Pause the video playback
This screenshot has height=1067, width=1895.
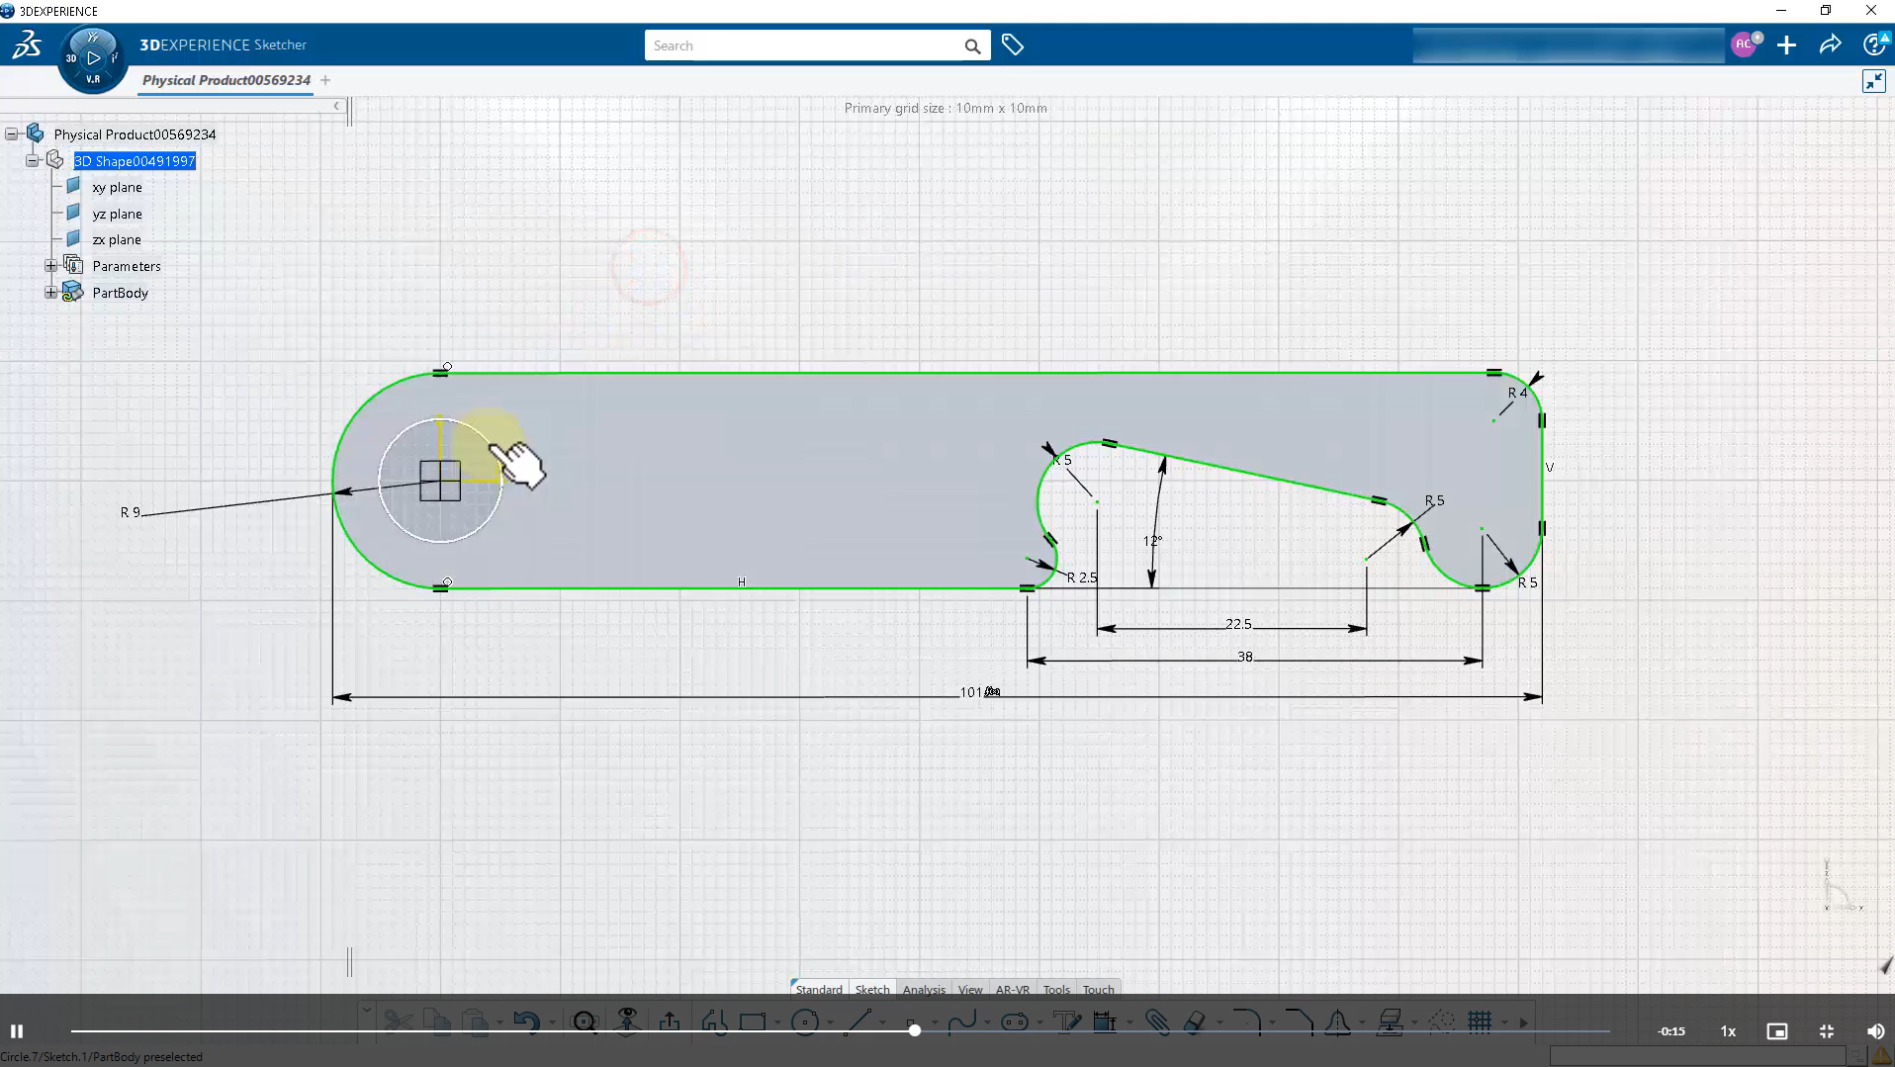pyautogui.click(x=17, y=1031)
